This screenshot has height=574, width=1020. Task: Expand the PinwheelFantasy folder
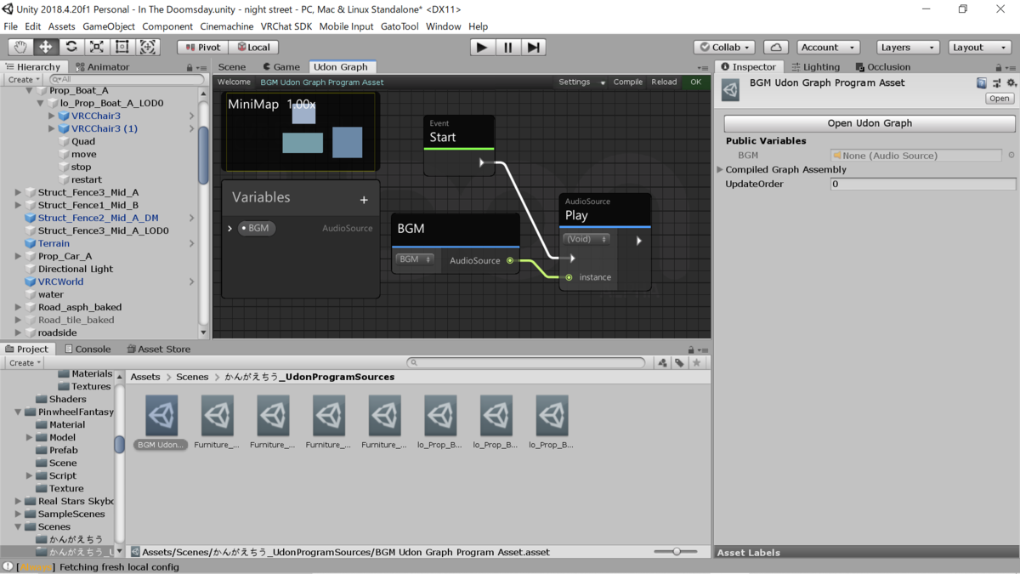click(x=19, y=412)
